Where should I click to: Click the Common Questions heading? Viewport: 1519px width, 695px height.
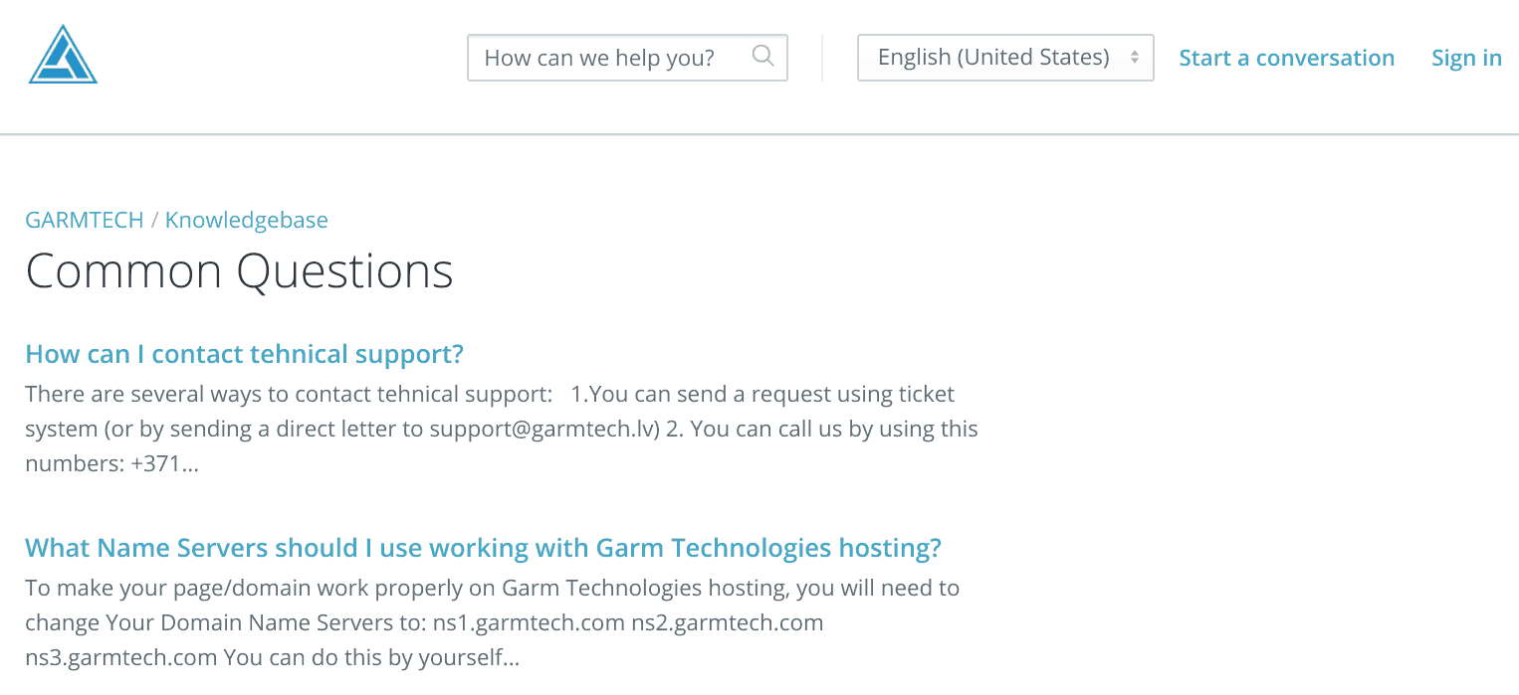tap(239, 270)
